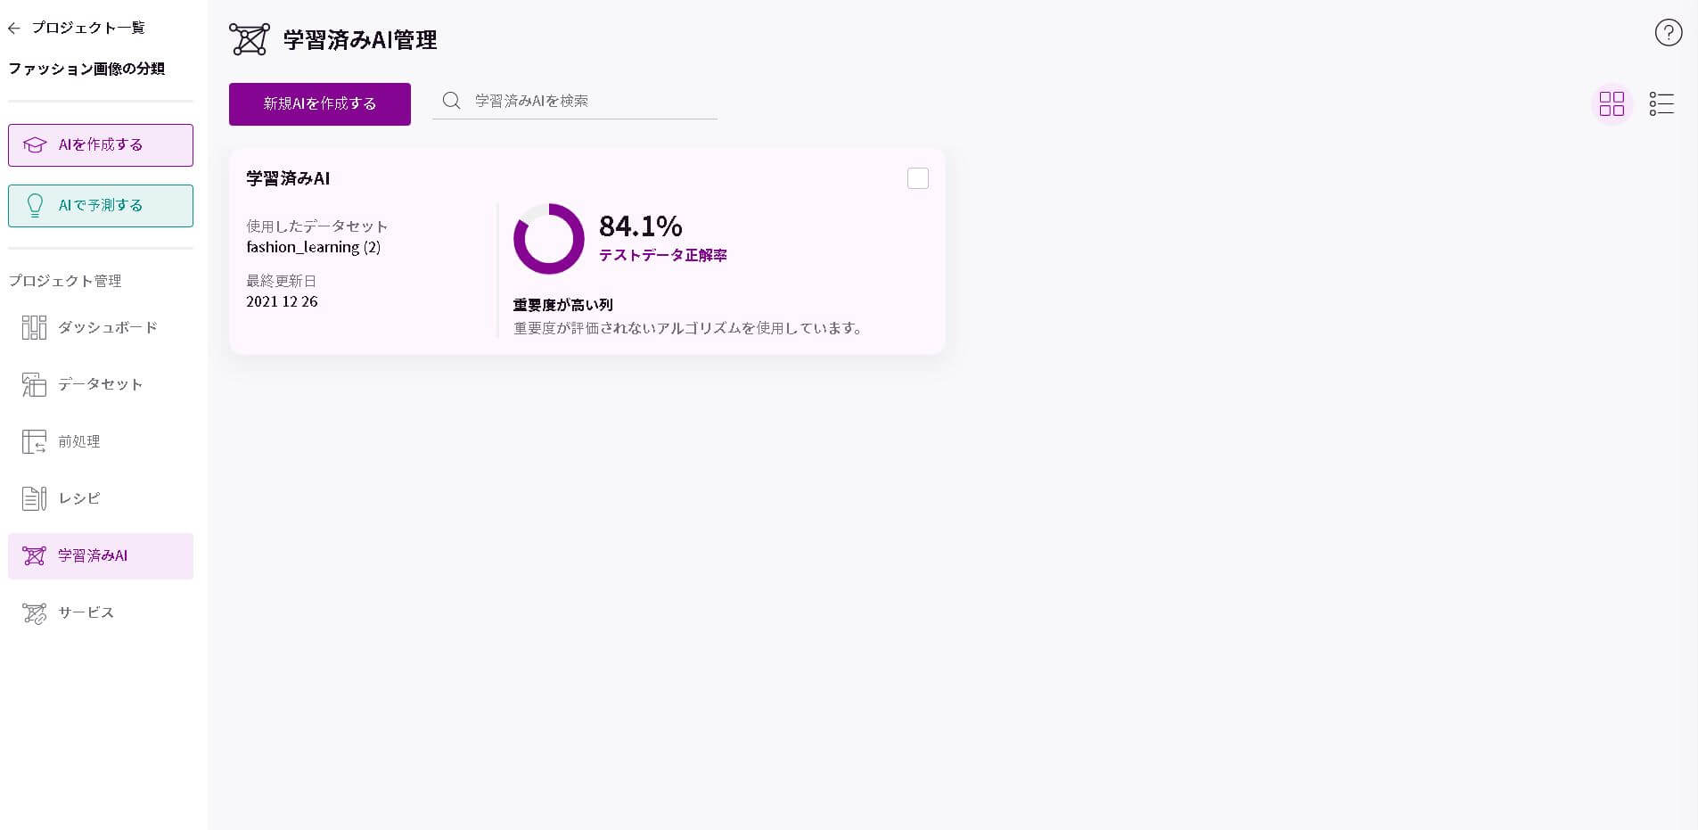Click the 前処理 preprocessing icon
The image size is (1698, 830).
pos(34,441)
